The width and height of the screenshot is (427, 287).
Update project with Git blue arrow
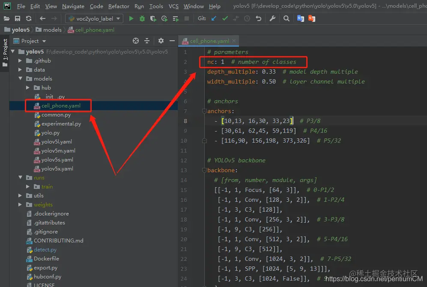click(x=214, y=18)
